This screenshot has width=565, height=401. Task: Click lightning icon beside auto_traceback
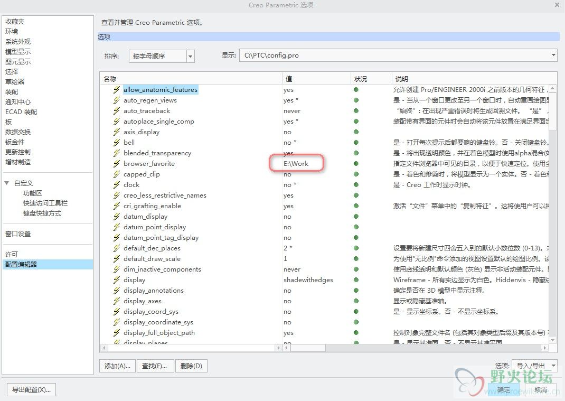pyautogui.click(x=116, y=111)
